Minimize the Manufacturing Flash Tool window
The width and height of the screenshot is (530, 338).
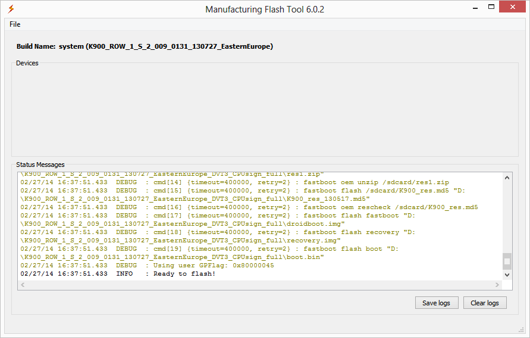click(x=475, y=8)
